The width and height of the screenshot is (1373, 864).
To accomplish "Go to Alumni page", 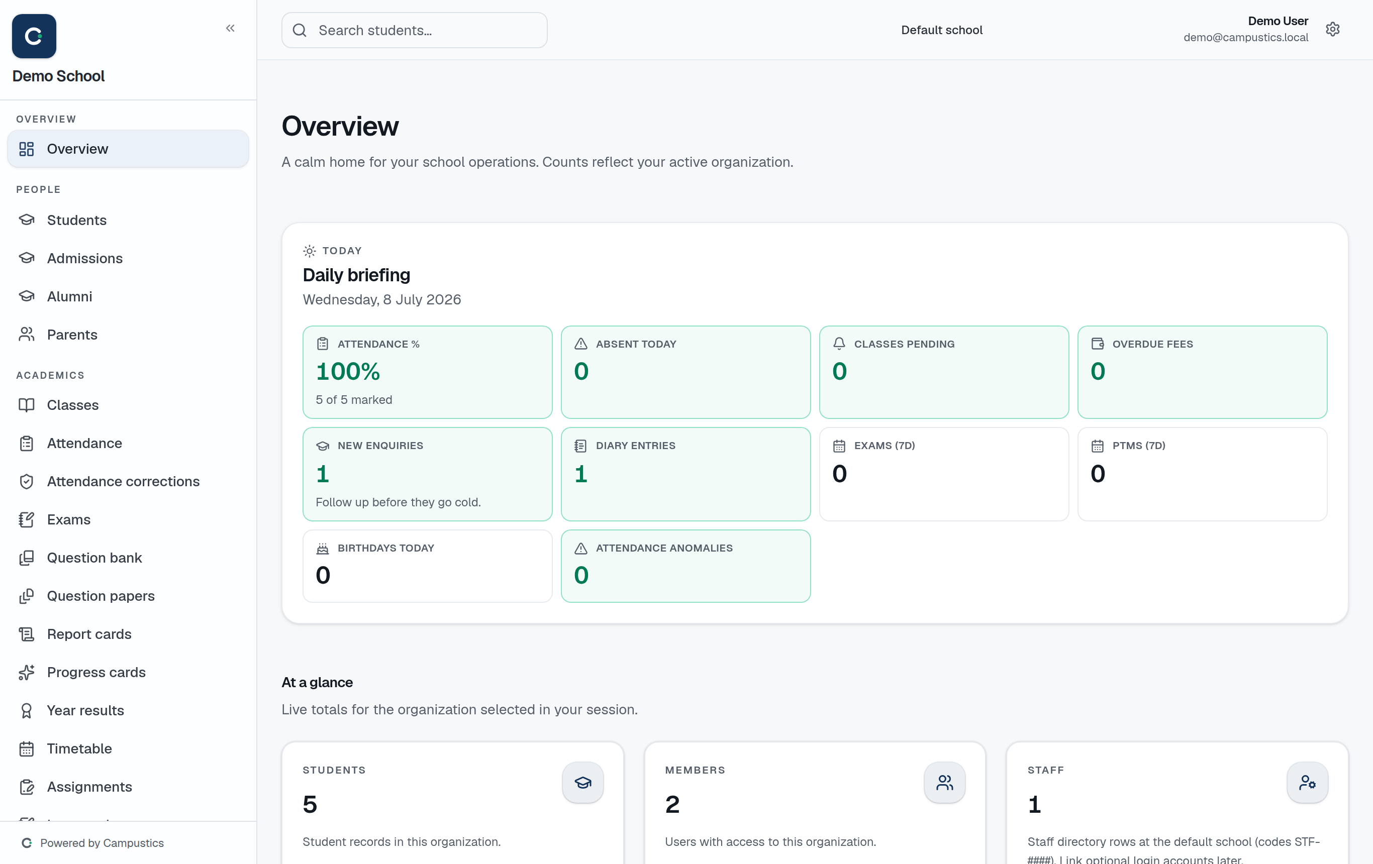I will coord(128,296).
